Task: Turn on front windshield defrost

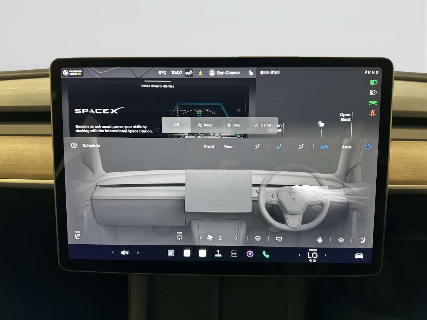Action: 258,239
